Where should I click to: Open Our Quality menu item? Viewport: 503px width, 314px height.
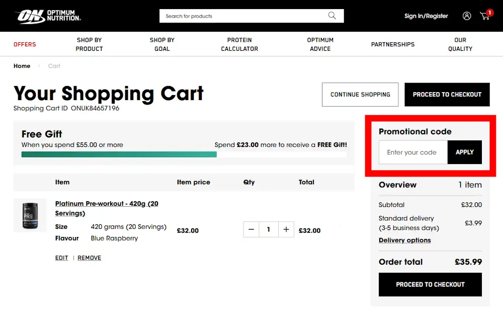460,44
